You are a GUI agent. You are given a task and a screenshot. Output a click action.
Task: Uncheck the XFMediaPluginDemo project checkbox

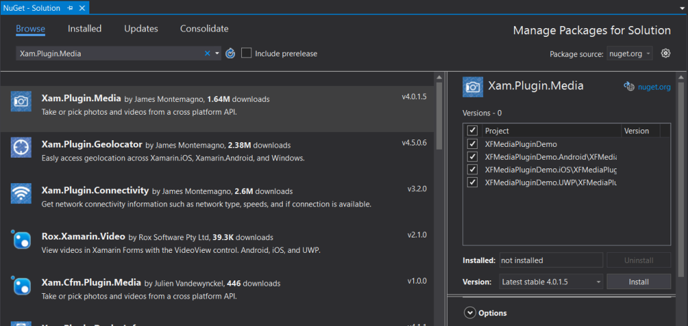(x=472, y=144)
